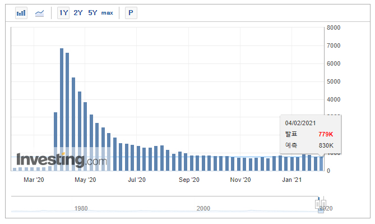
Task: Select the 5Y time range
Action: (92, 13)
